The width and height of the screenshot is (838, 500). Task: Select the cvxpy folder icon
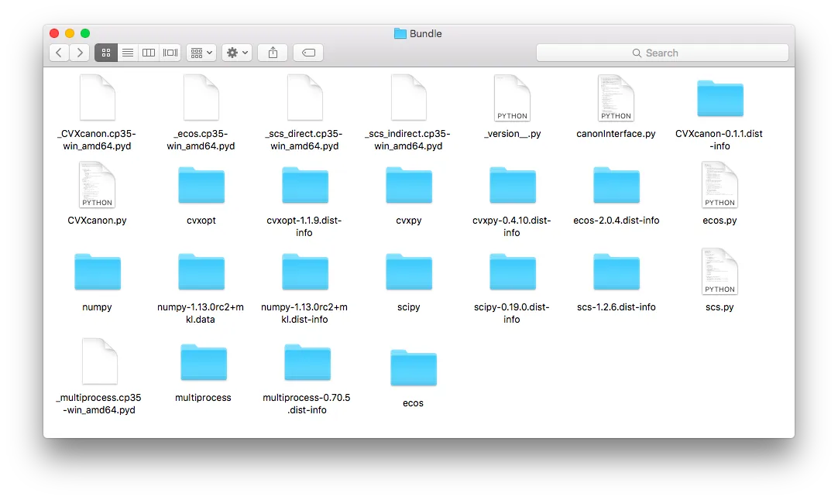[x=408, y=185]
